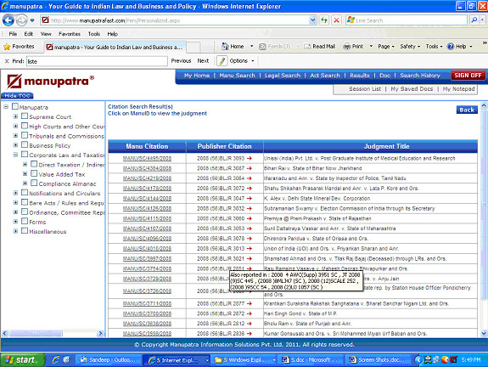Click red arrow beside 2008 (58)BLJR 3093
488x367 pixels.
(x=250, y=158)
